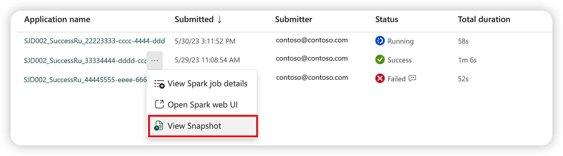Sort by the Application name column header
The height and width of the screenshot is (156, 563).
coord(57,19)
